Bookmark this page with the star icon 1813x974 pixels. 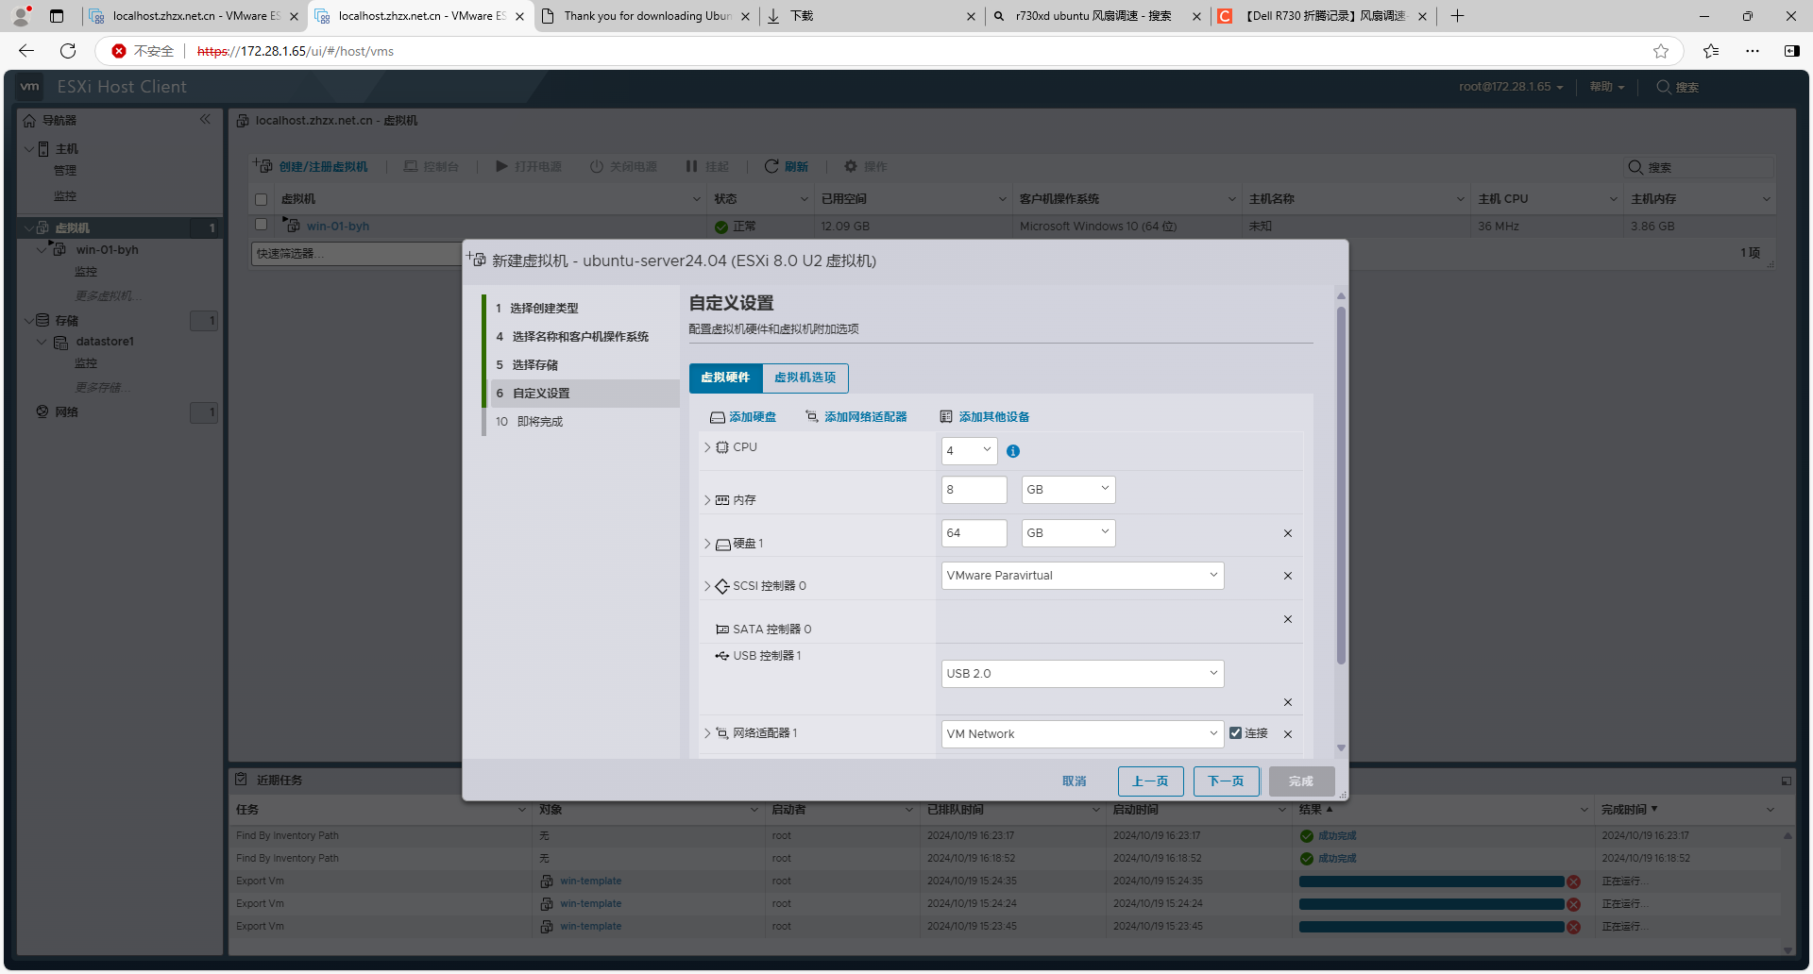(x=1661, y=51)
